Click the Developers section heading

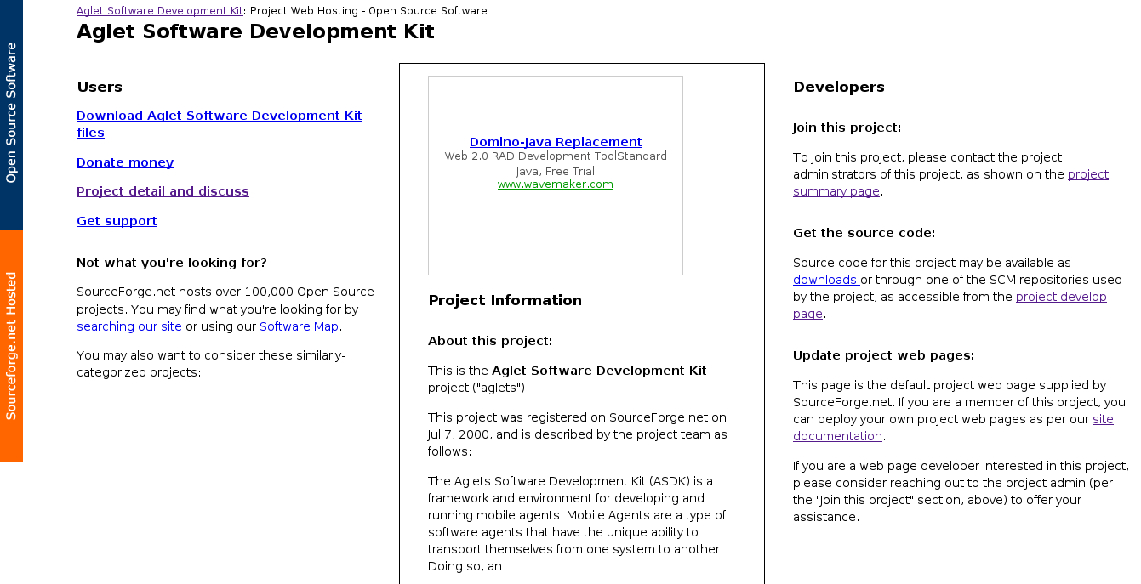click(839, 87)
